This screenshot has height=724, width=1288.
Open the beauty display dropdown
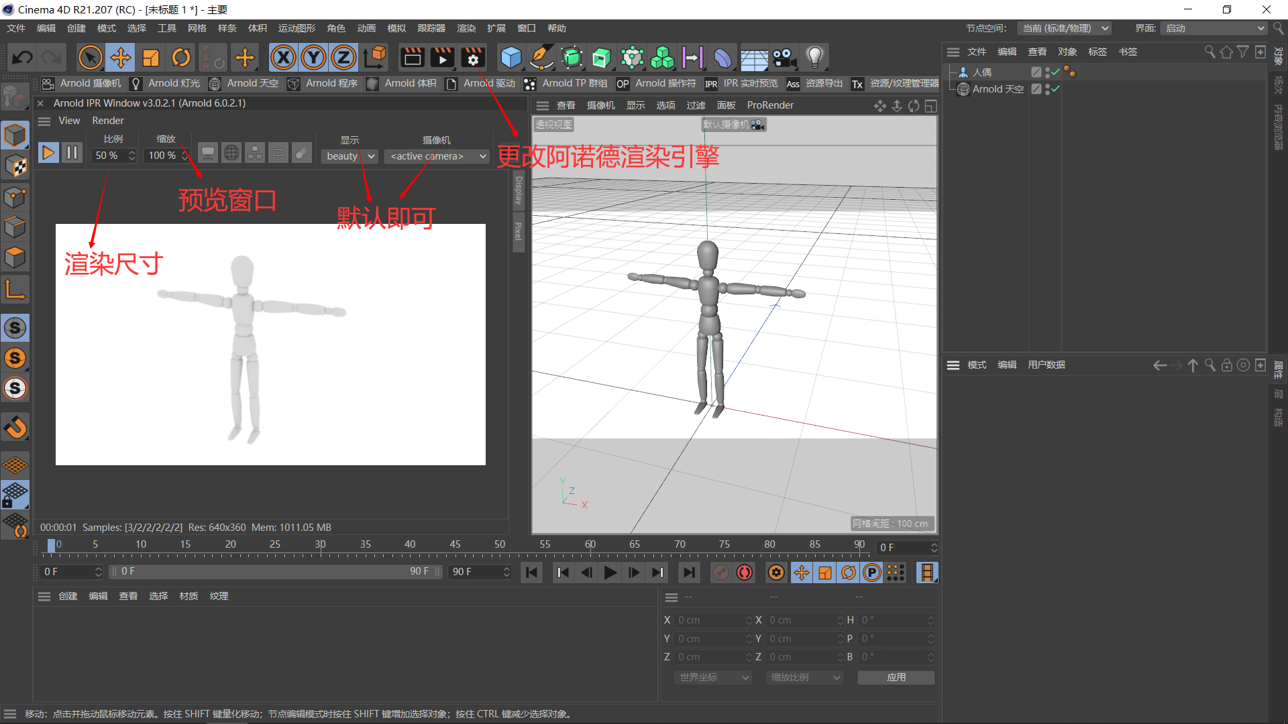tap(350, 156)
